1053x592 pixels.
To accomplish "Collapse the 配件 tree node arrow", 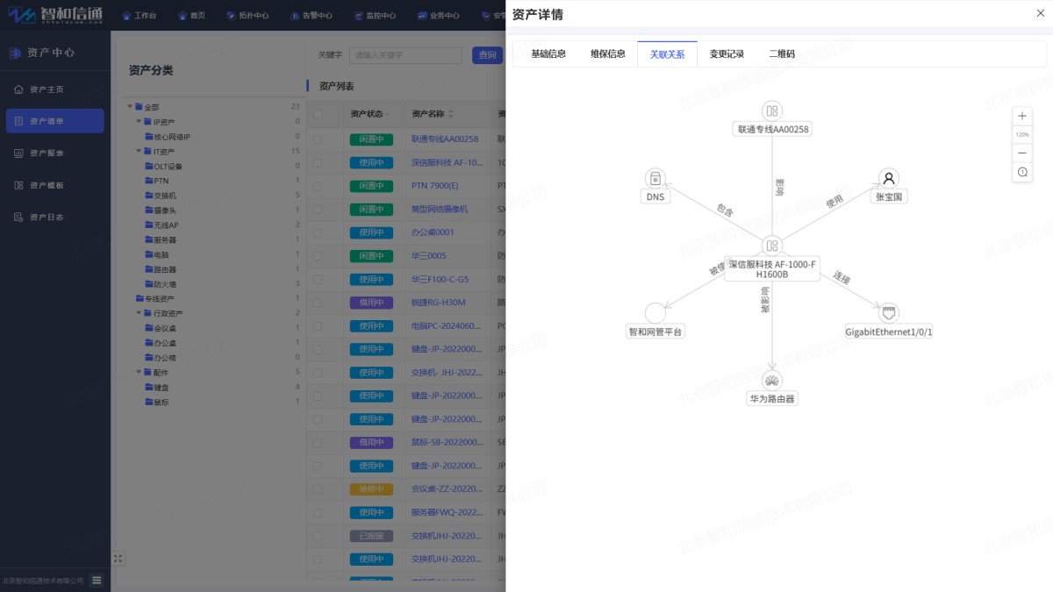I will point(138,372).
